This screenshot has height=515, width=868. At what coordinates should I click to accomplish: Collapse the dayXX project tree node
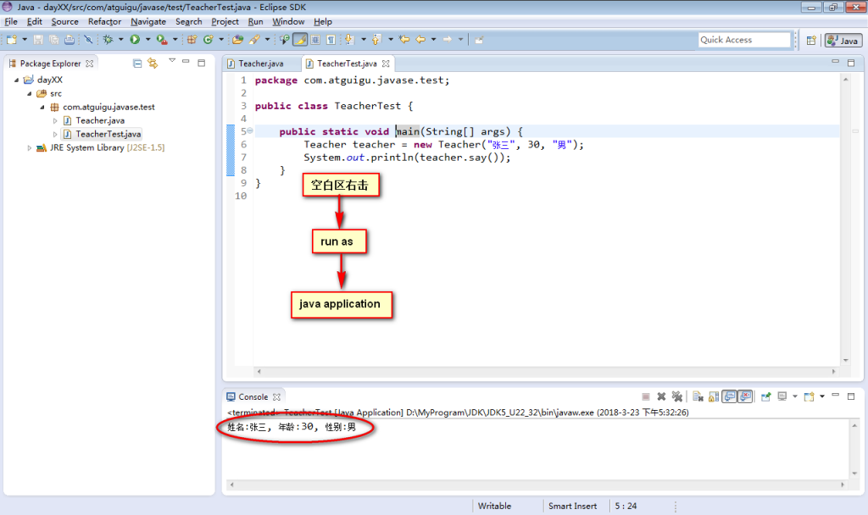(17, 80)
